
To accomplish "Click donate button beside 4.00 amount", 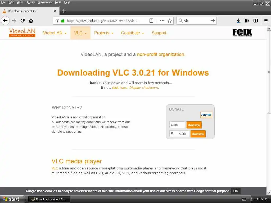I will (x=194, y=125).
